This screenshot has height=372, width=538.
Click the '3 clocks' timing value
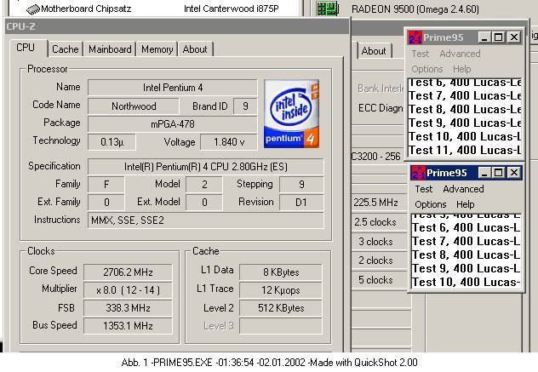tap(375, 242)
